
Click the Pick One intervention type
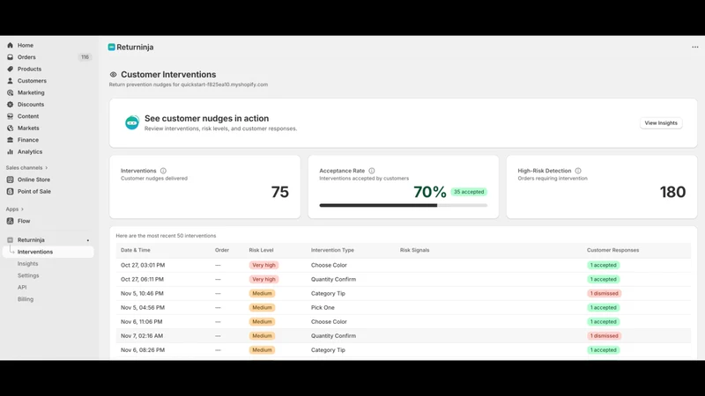click(x=323, y=307)
